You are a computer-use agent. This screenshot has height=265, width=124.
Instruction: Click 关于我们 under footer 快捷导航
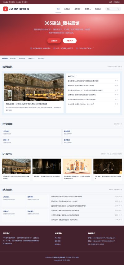click(58, 238)
